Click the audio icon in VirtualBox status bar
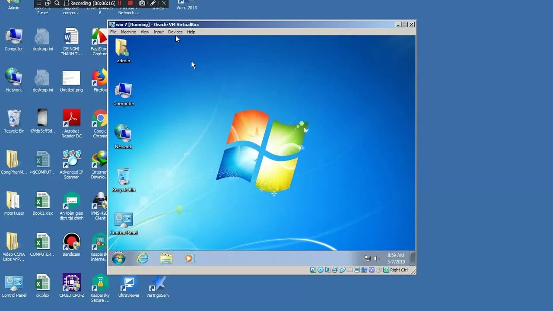This screenshot has height=311, width=553. click(327, 270)
